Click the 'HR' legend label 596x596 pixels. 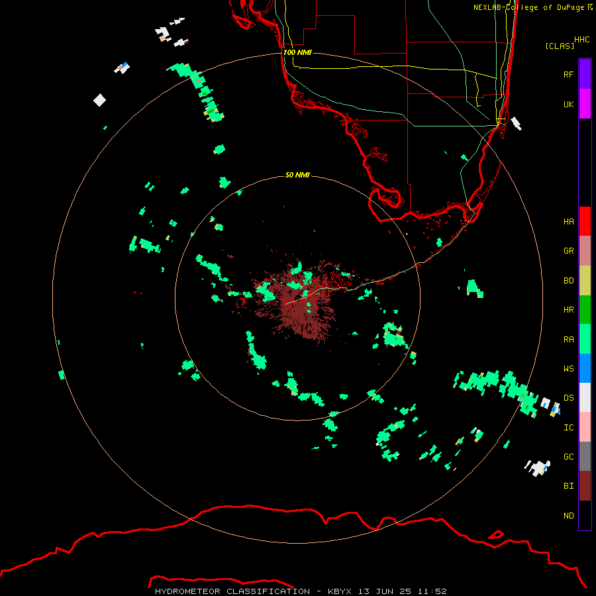coord(568,310)
